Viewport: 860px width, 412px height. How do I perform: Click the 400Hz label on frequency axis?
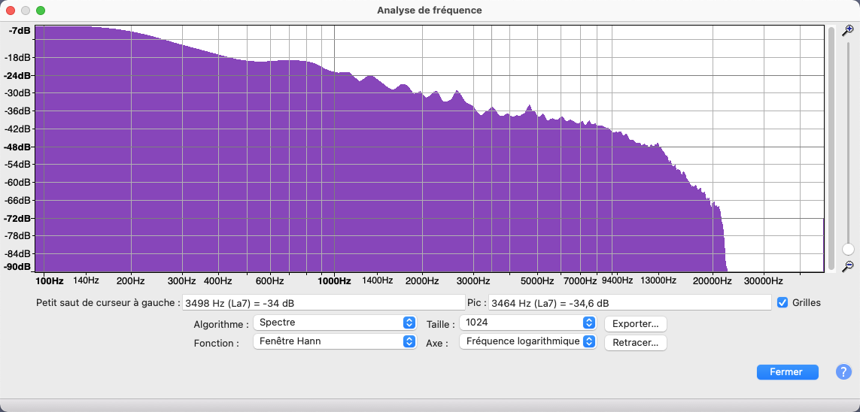[218, 281]
